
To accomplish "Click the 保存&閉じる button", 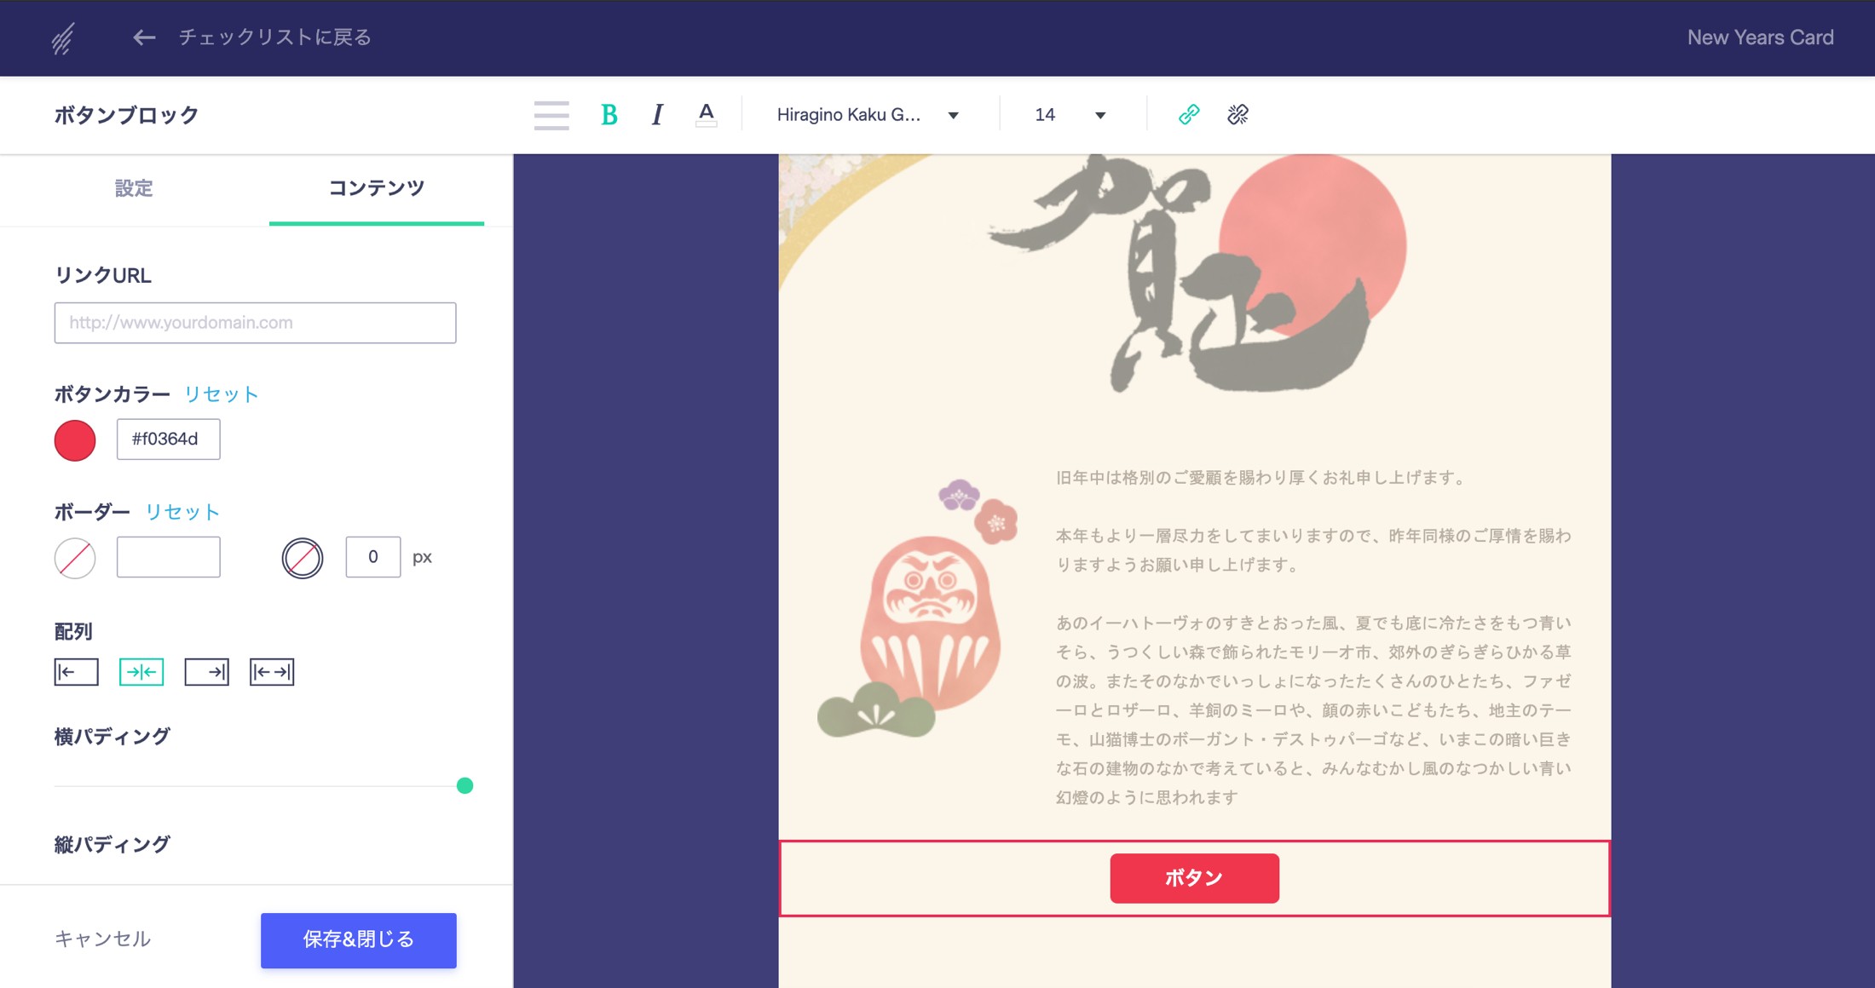I will pos(359,940).
